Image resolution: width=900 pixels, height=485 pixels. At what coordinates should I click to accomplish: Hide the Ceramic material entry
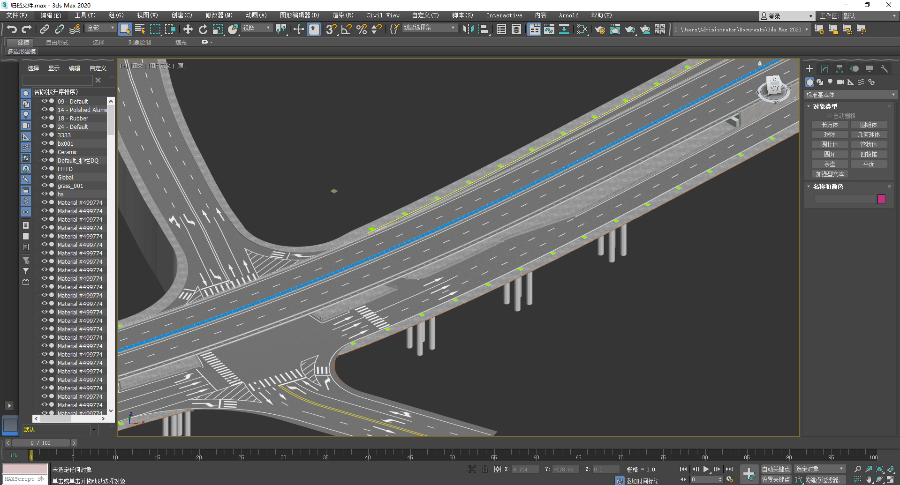coord(45,152)
